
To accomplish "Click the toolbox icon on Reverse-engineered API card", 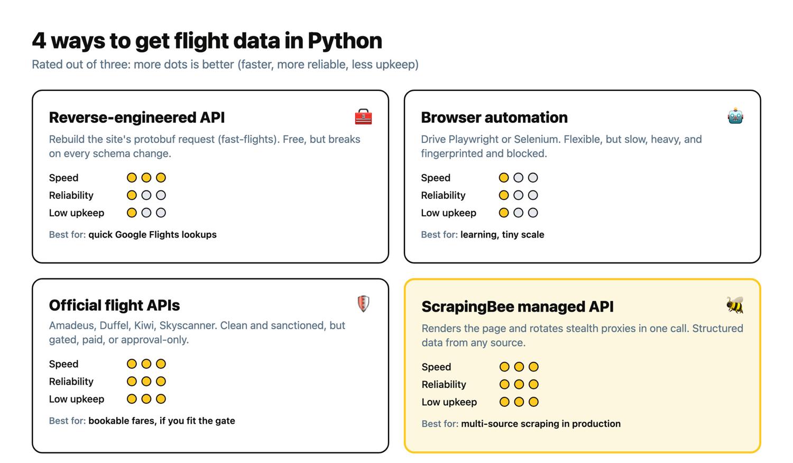I will (363, 116).
